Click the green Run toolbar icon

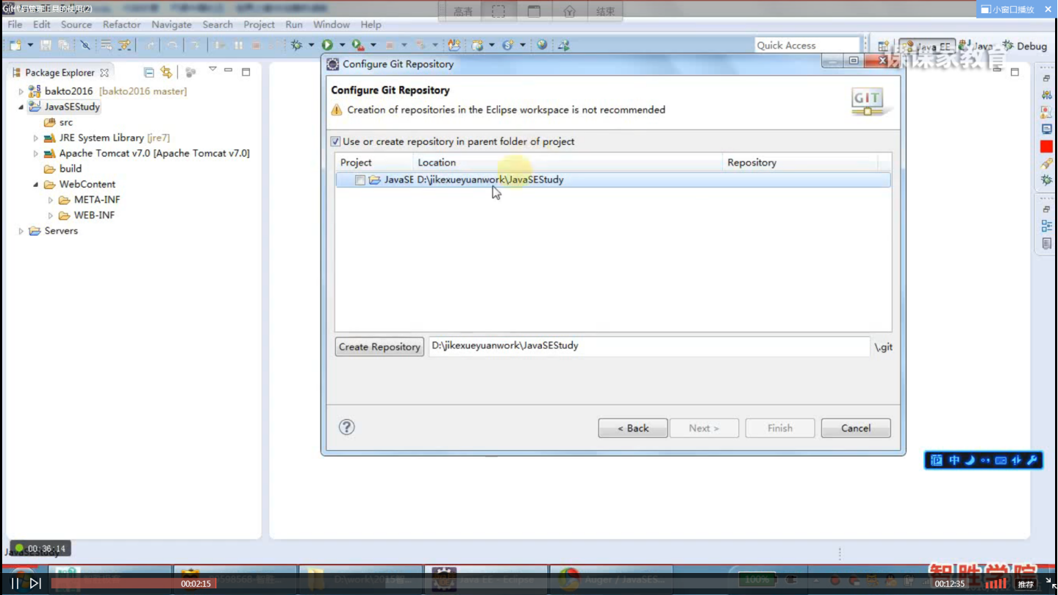pyautogui.click(x=327, y=46)
